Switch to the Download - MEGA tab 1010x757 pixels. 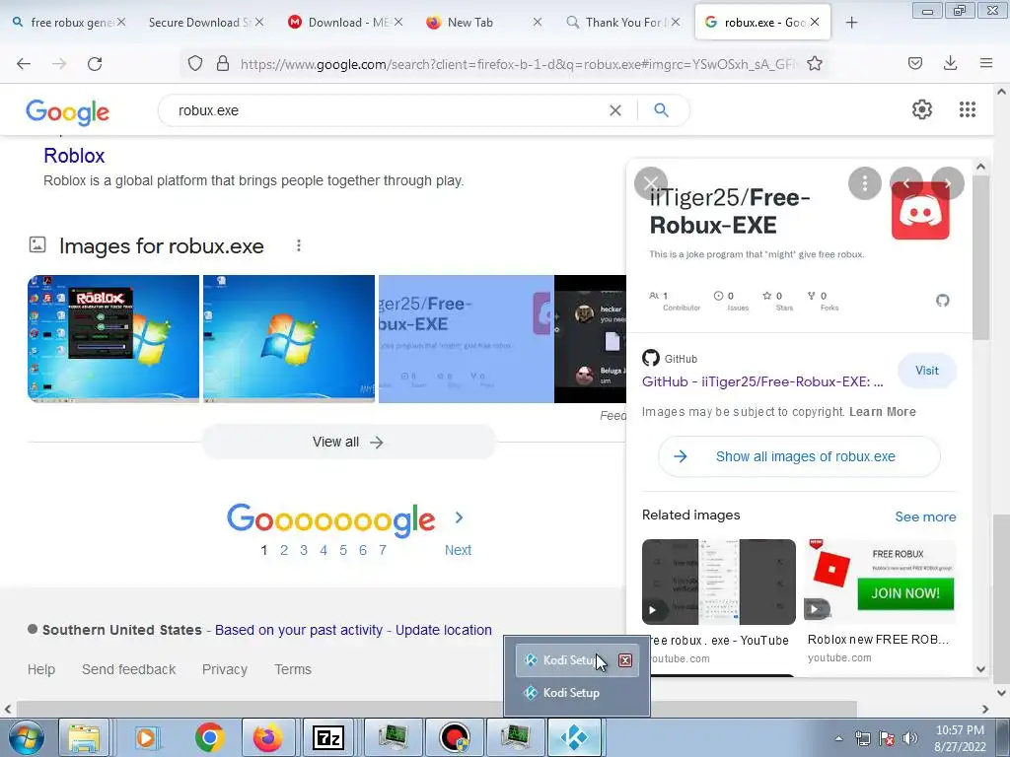(x=348, y=23)
